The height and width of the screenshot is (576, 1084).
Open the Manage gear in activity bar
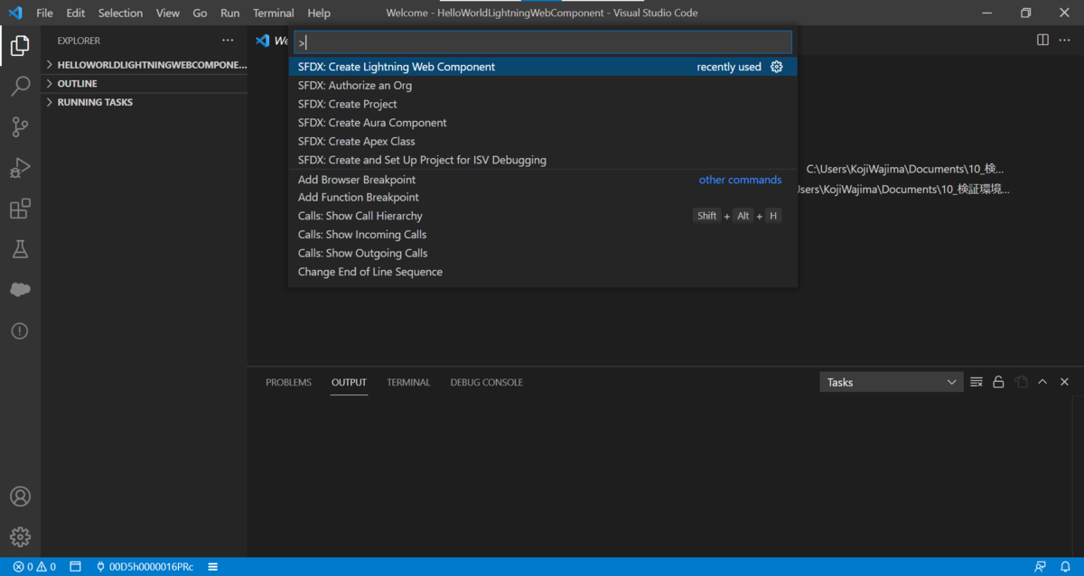[x=20, y=537]
